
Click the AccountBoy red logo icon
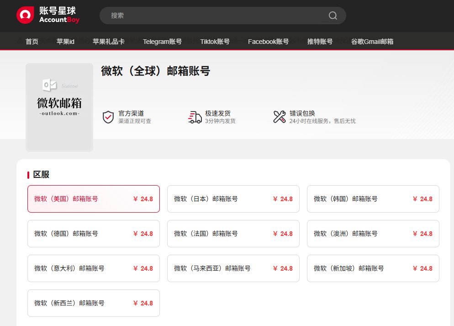point(25,15)
